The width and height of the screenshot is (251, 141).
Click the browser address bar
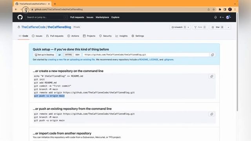(118, 9)
